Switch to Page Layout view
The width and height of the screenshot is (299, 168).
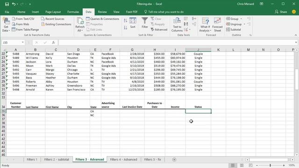(242, 165)
